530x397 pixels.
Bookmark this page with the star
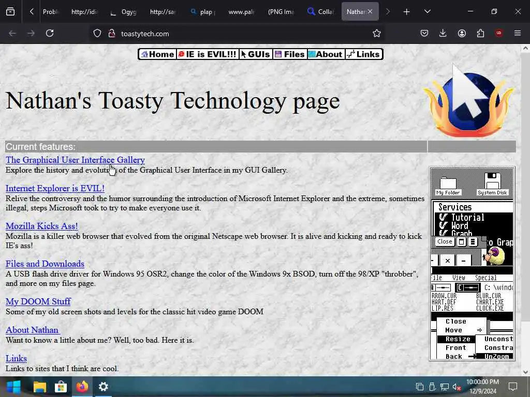click(x=377, y=34)
